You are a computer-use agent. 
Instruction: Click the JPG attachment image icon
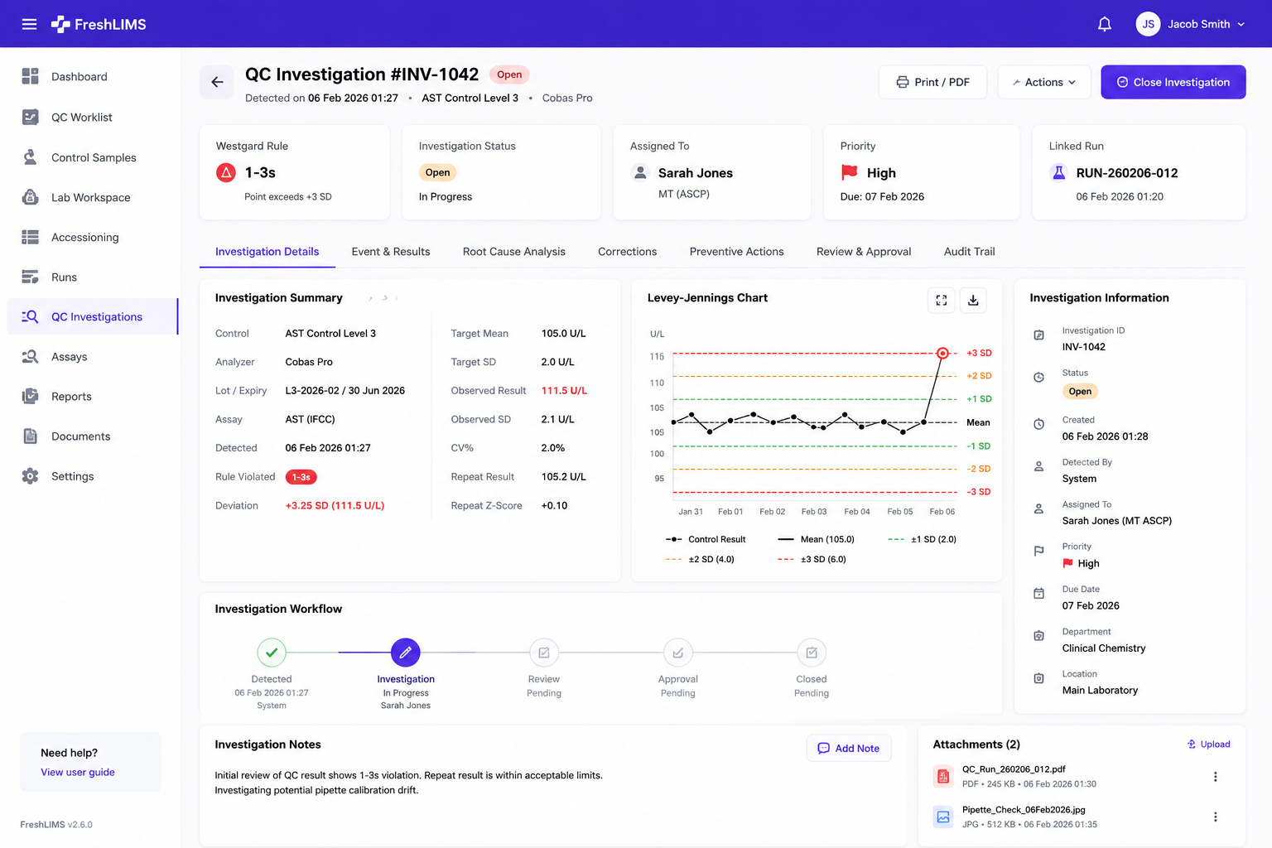point(943,817)
